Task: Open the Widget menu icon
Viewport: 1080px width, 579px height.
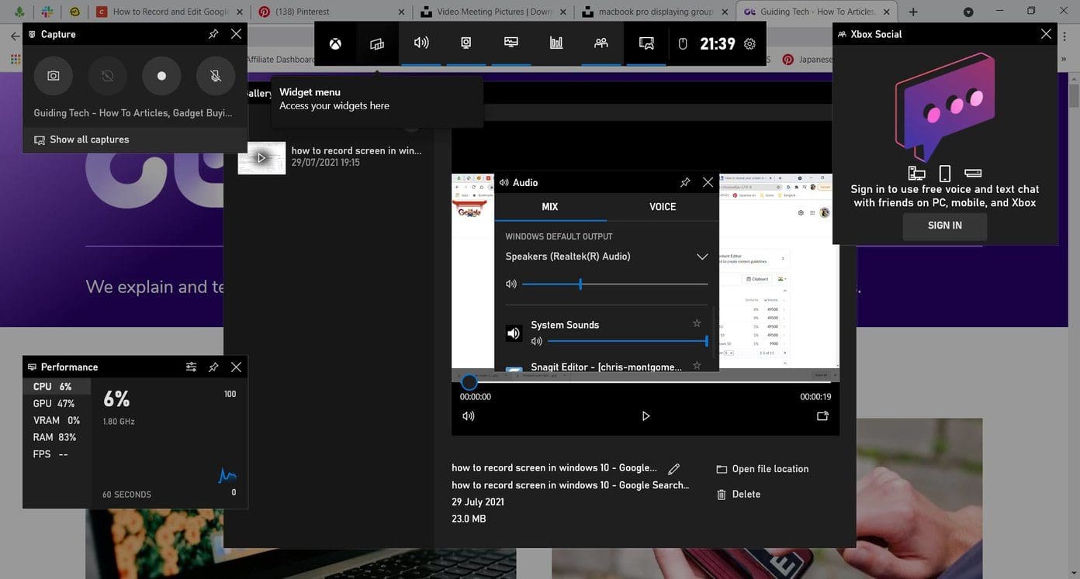Action: tap(377, 43)
